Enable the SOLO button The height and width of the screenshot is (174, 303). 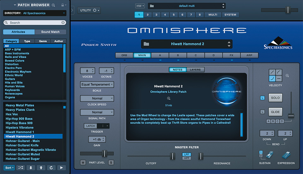tap(275, 98)
